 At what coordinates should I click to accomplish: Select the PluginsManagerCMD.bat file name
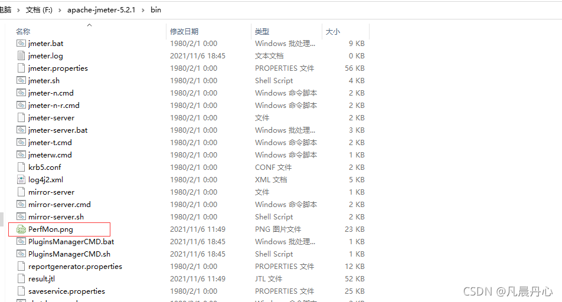click(x=71, y=241)
